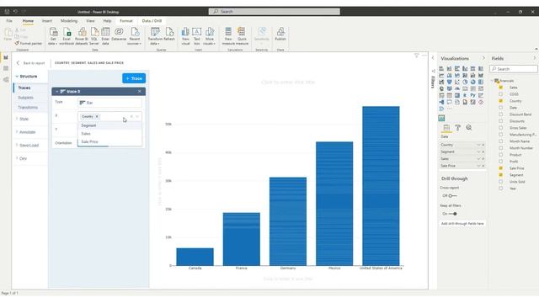The height and width of the screenshot is (303, 539).
Task: Open the Analytics magnifier pane tab
Action: 469,127
